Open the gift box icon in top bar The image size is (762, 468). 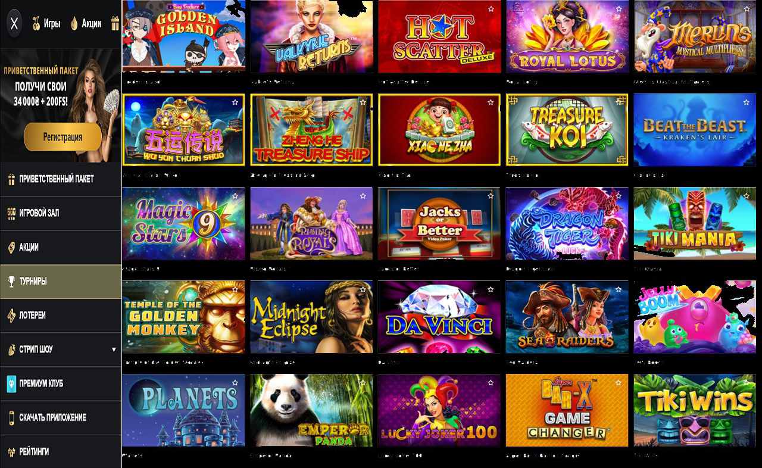point(115,24)
